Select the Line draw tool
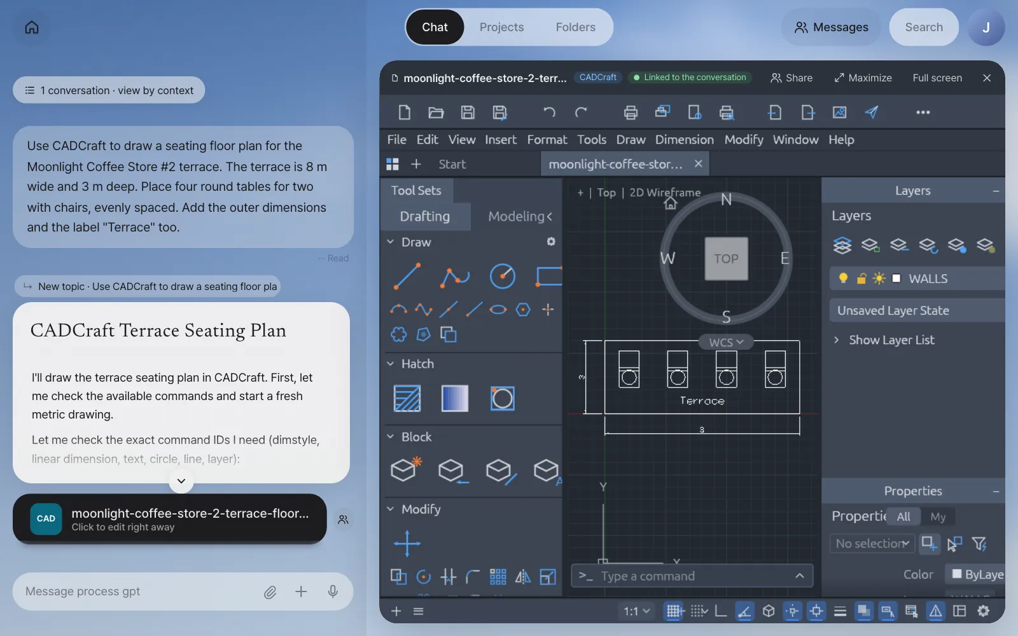 tap(407, 276)
